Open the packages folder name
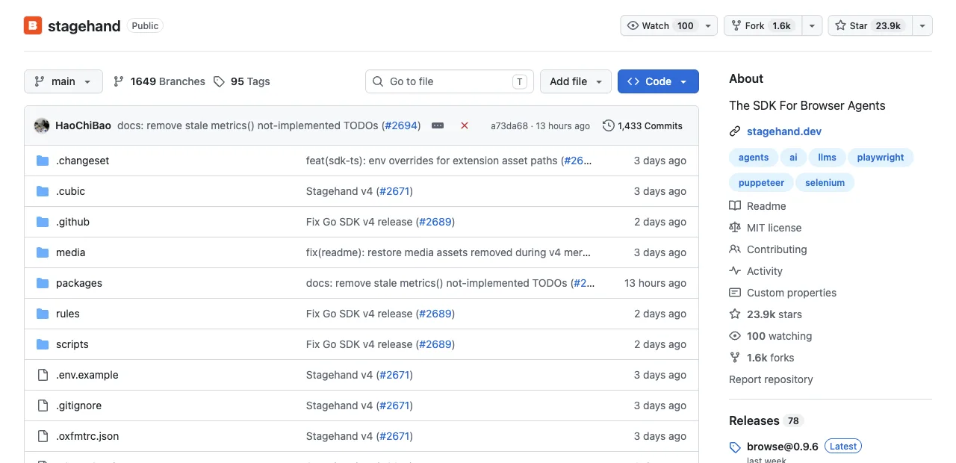 click(79, 283)
